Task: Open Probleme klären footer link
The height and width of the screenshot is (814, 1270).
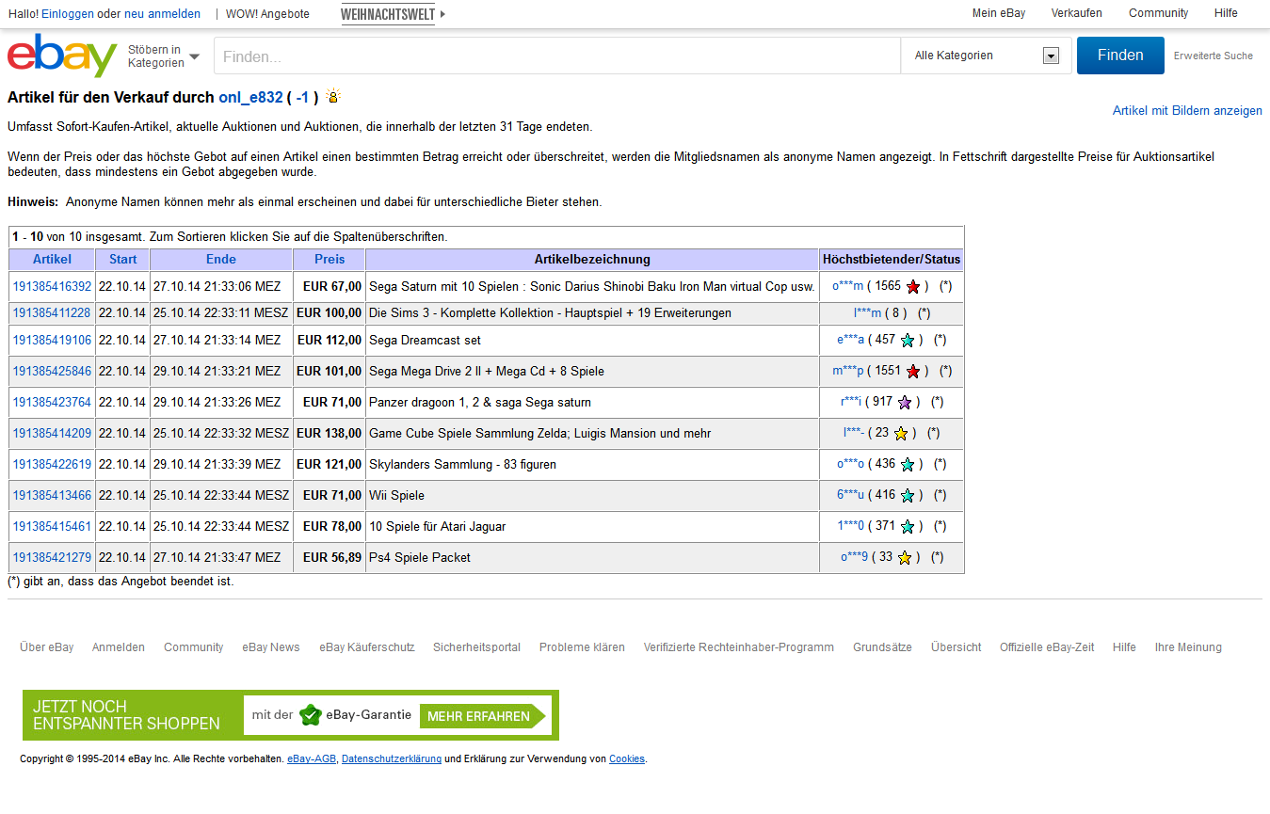Action: (x=582, y=647)
